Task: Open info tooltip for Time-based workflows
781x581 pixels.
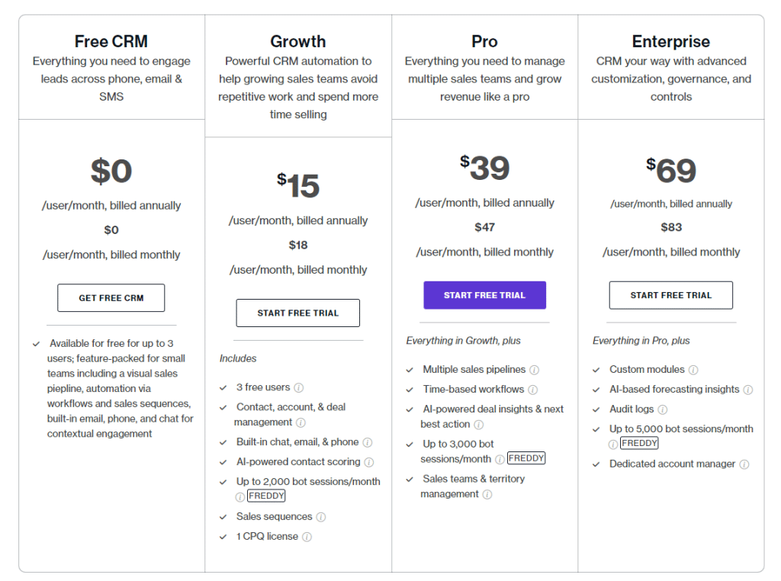Action: pyautogui.click(x=533, y=390)
